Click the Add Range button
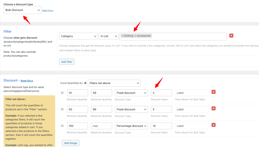Image resolution: width=259 pixels, height=147 pixels. pyautogui.click(x=70, y=143)
